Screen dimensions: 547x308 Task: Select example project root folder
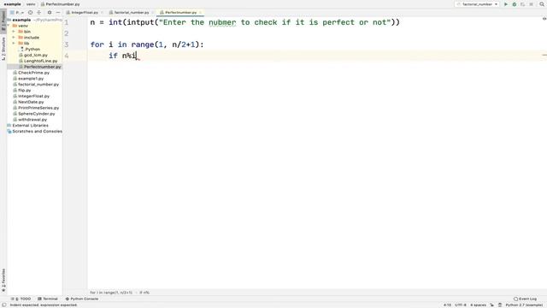tap(21, 20)
